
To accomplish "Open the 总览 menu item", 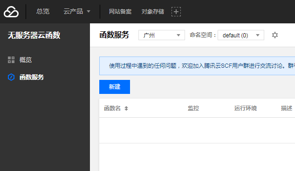I will pos(43,12).
